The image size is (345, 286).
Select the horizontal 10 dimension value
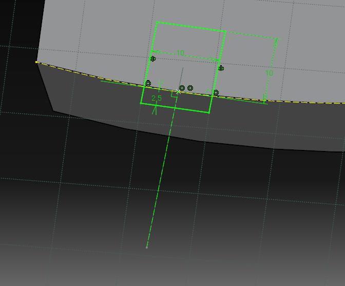point(180,53)
